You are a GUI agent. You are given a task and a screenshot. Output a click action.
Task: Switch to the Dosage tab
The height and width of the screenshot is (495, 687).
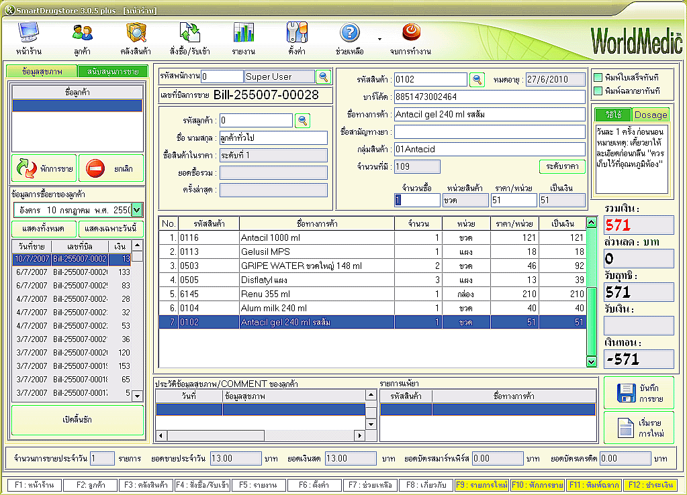tap(651, 115)
